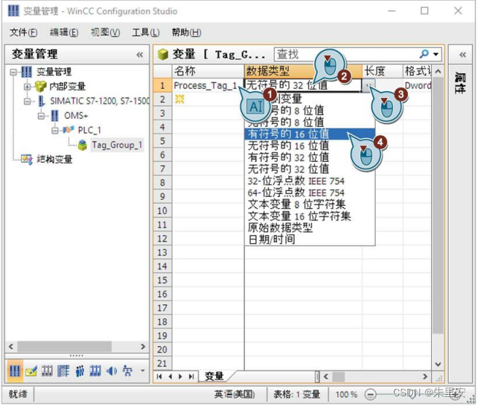Open navigation bar overflow options arrow
The width and height of the screenshot is (477, 405).
click(142, 371)
